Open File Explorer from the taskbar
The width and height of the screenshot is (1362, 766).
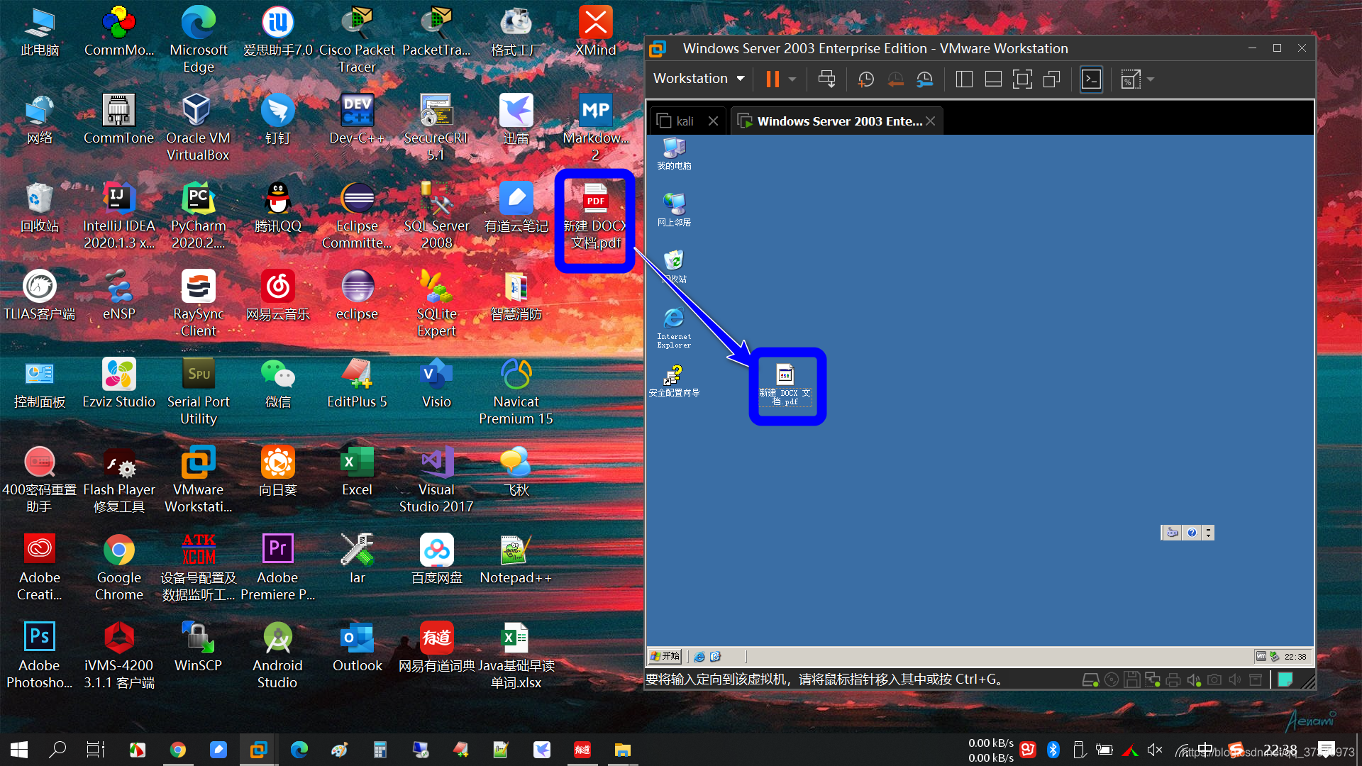pyautogui.click(x=622, y=750)
